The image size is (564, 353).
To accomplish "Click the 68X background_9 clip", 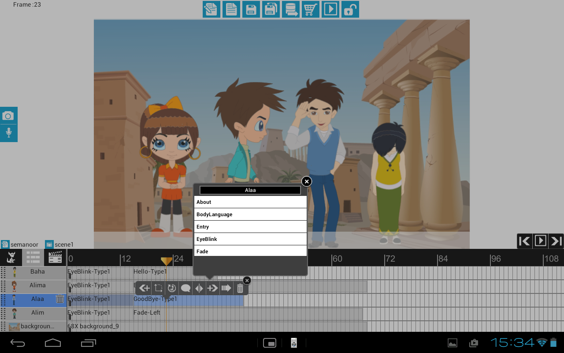I will click(x=217, y=327).
